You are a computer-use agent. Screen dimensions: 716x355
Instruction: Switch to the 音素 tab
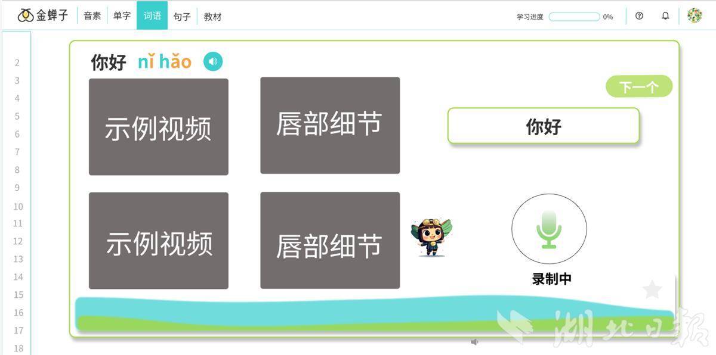[x=92, y=16]
